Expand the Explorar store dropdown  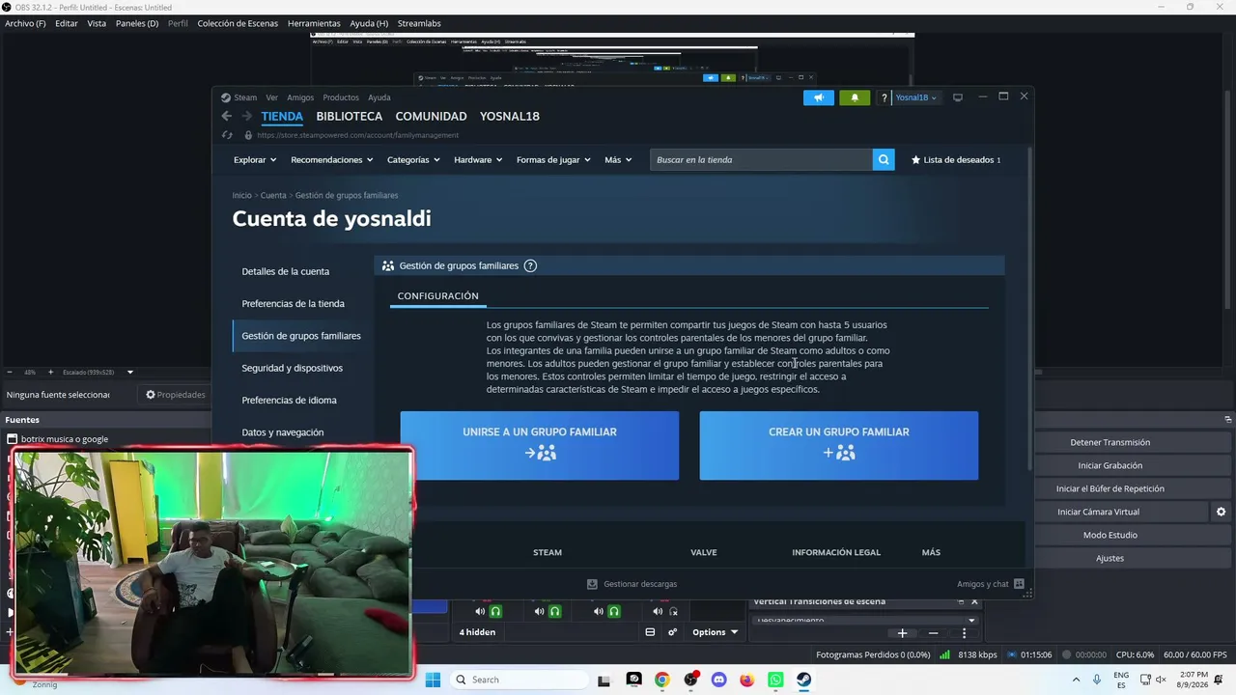coord(255,160)
